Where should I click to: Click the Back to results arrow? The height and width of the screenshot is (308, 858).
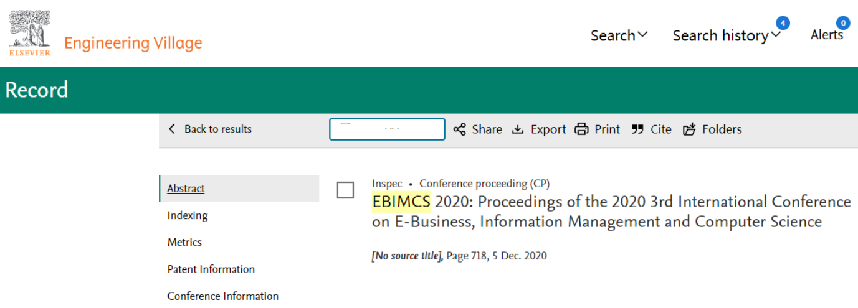pos(172,129)
